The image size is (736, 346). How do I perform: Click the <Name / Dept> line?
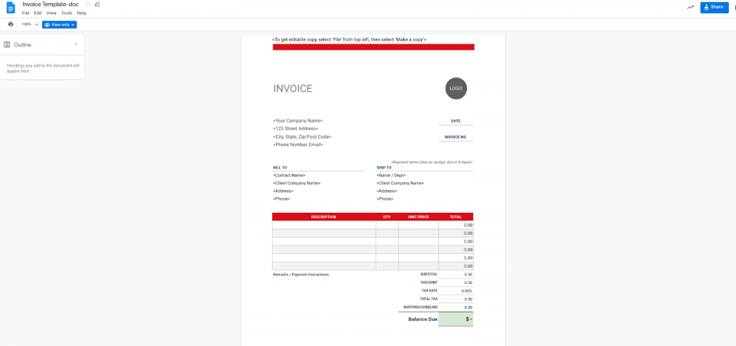[x=391, y=175]
